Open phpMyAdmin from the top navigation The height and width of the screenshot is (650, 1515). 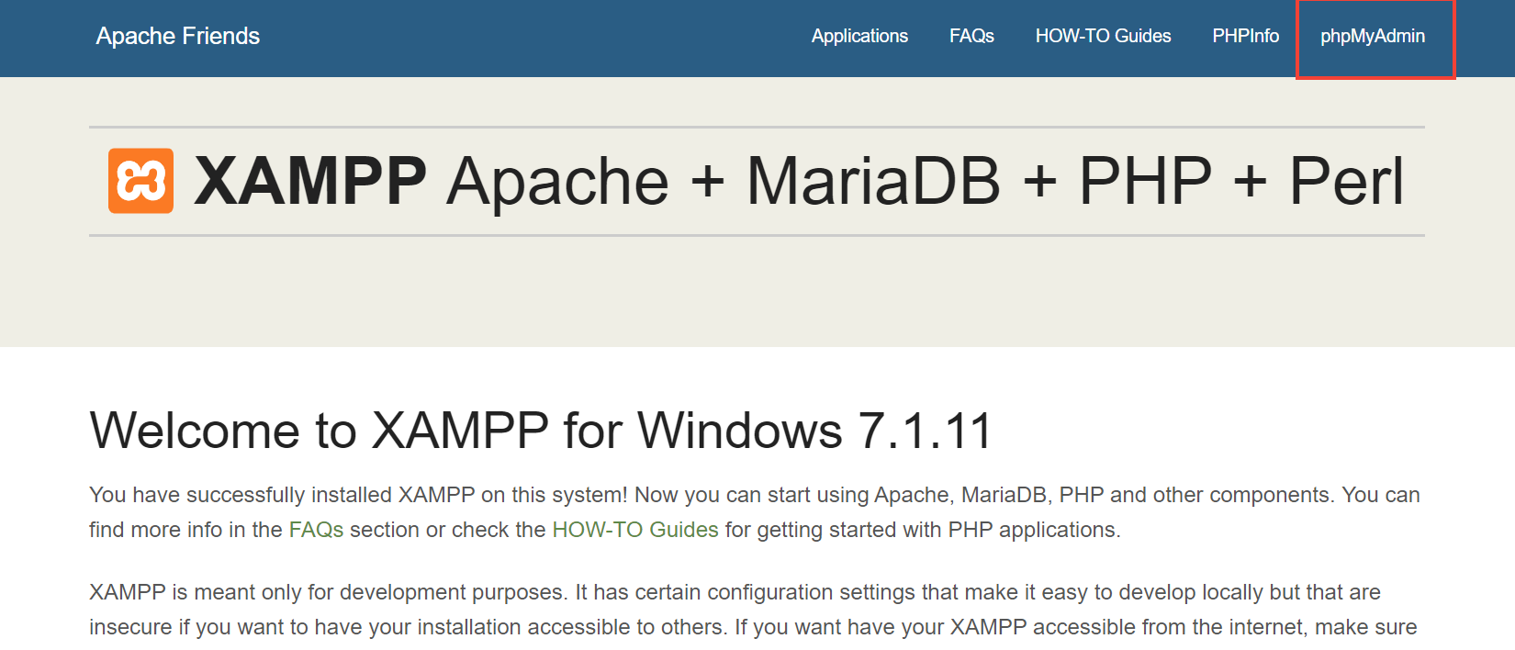pos(1373,36)
